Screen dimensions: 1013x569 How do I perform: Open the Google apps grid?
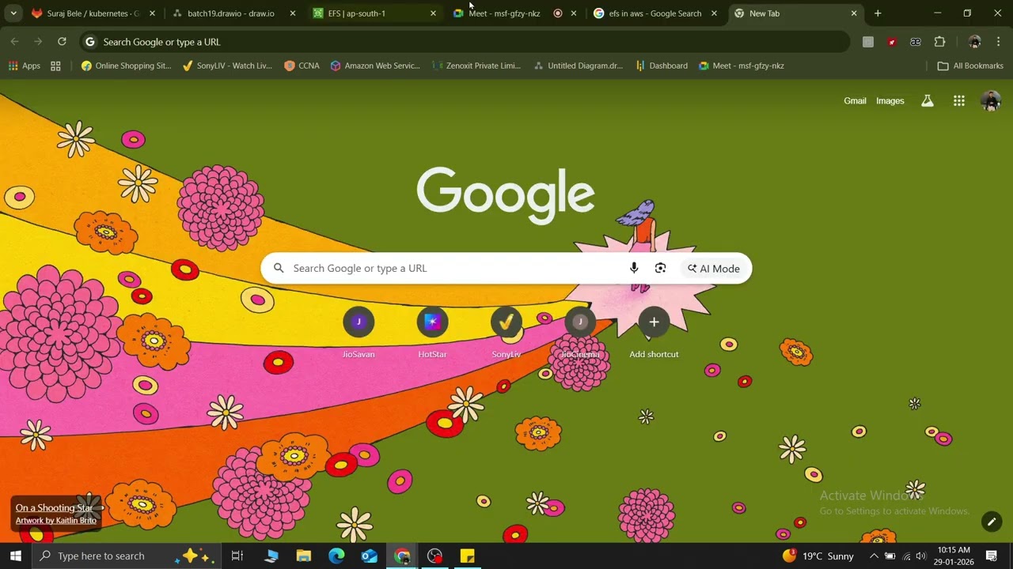[958, 100]
